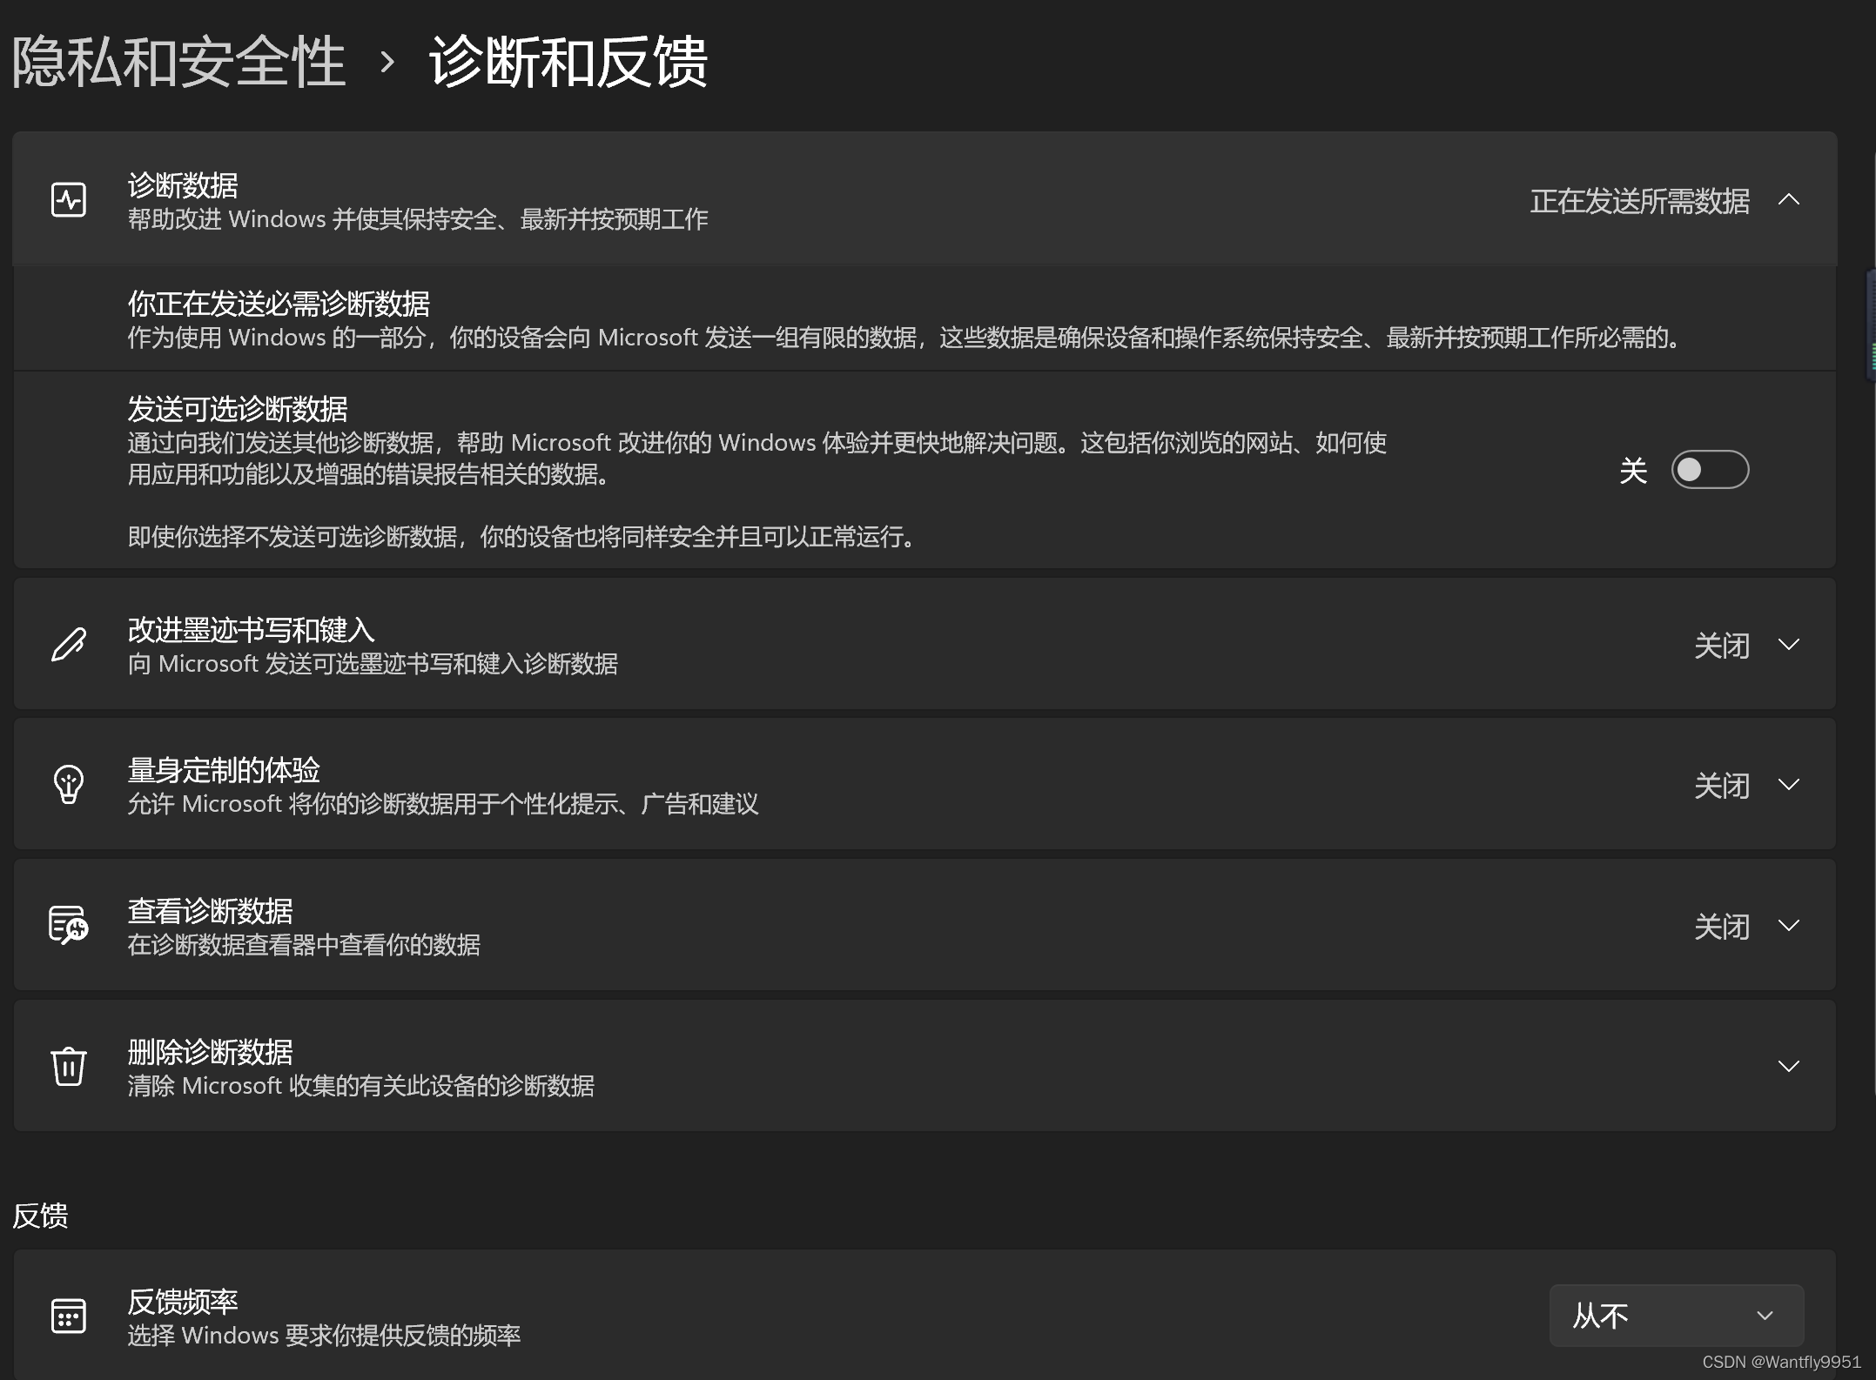Image resolution: width=1876 pixels, height=1380 pixels.
Task: Click the 删除诊断数据 row title
Action: [x=210, y=1052]
